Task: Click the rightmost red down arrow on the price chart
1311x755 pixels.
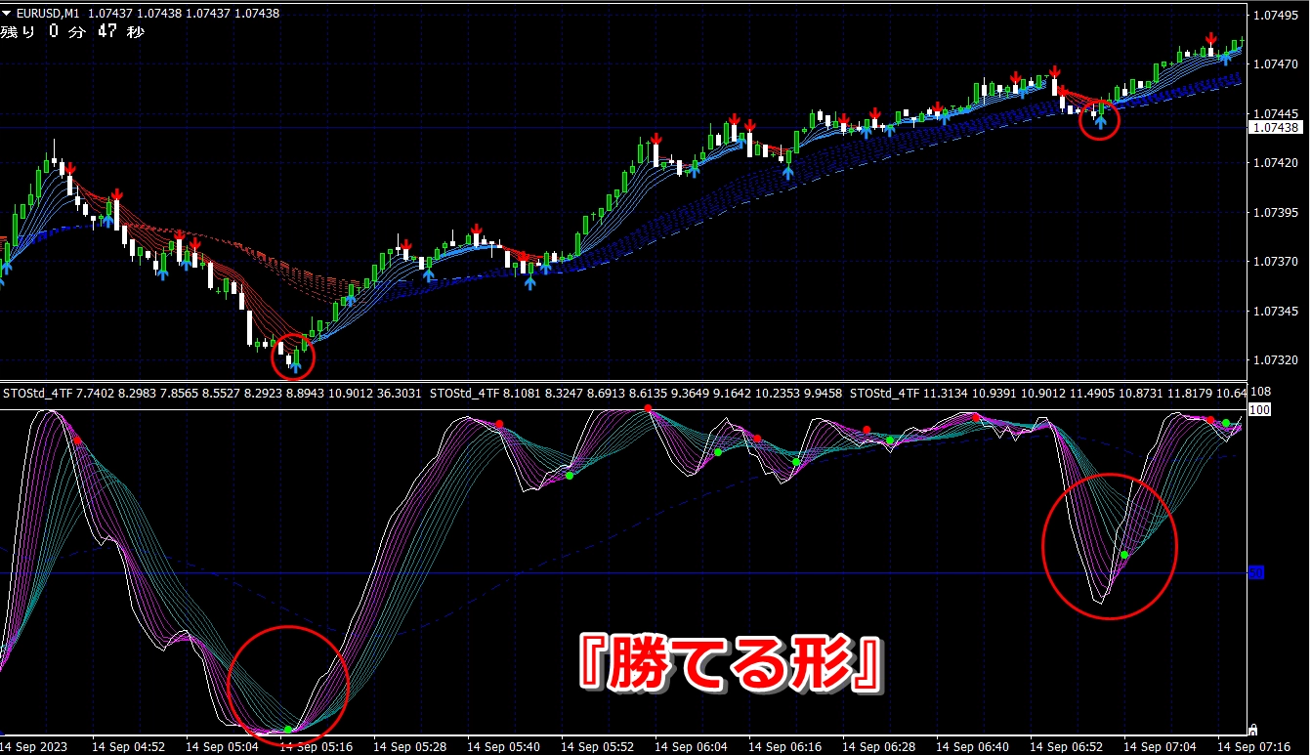Action: 1211,41
